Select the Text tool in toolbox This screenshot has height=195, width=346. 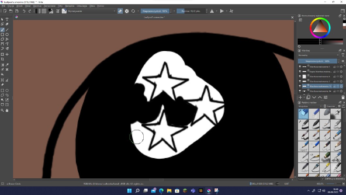pyautogui.click(x=7, y=19)
